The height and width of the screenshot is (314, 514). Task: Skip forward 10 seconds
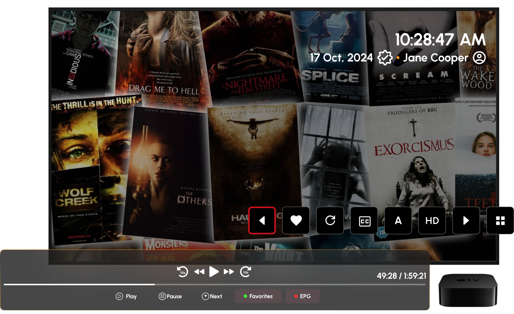[245, 271]
